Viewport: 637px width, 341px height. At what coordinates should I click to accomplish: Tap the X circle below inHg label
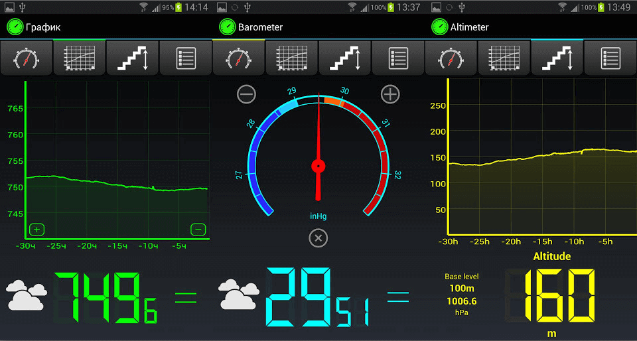tap(318, 238)
